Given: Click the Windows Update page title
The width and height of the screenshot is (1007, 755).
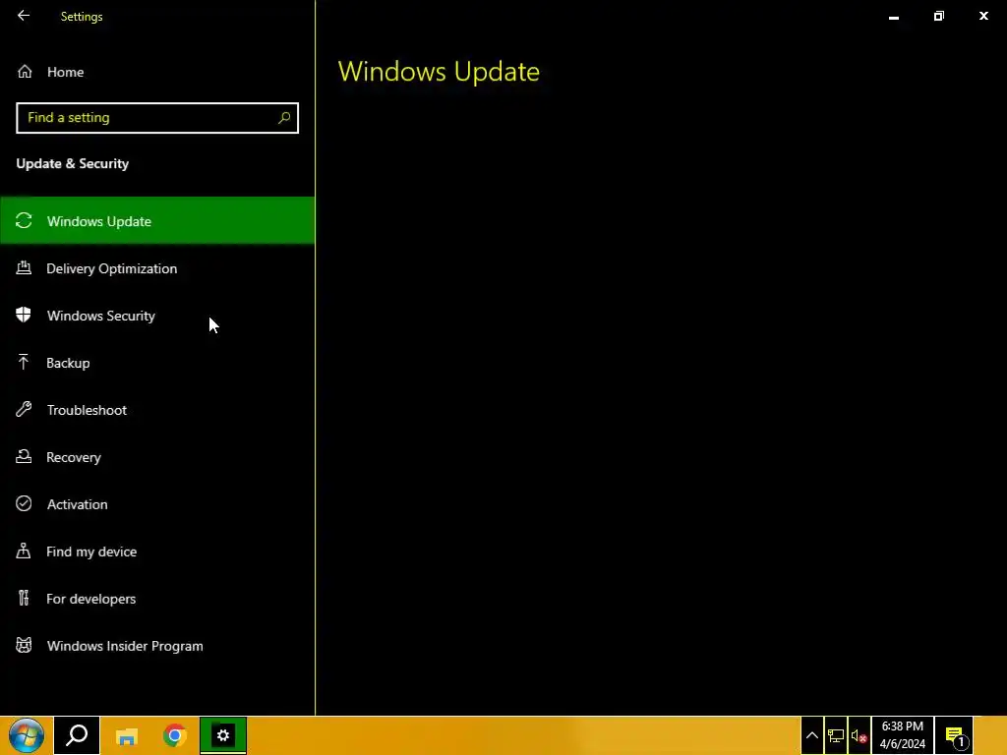Looking at the screenshot, I should click(x=439, y=71).
